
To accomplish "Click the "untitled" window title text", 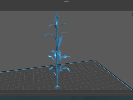I will coord(66,2).
